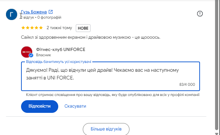The width and height of the screenshot is (220, 135).
Task: Click the 2 тижні тому timestamp
Action: [x=59, y=28]
